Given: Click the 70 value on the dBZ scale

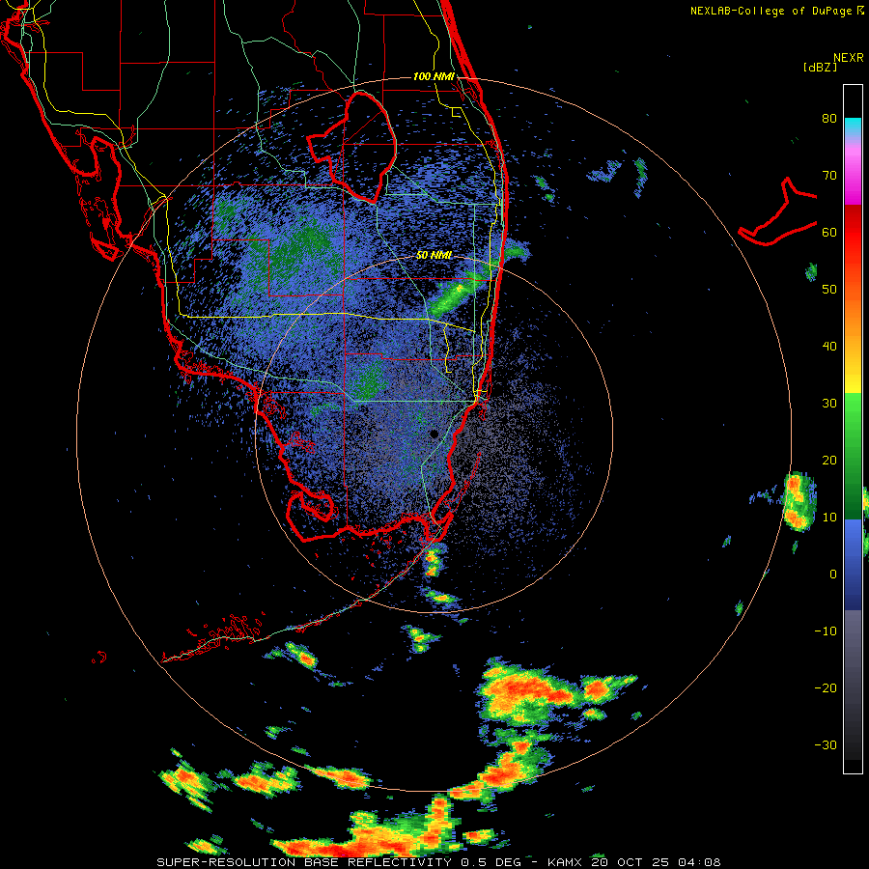Looking at the screenshot, I should [829, 176].
